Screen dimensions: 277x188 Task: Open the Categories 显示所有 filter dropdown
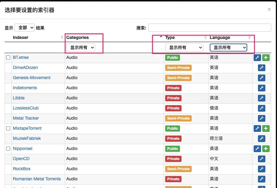click(x=81, y=48)
